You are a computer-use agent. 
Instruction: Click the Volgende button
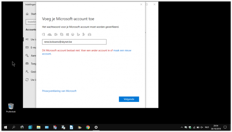point(129,99)
